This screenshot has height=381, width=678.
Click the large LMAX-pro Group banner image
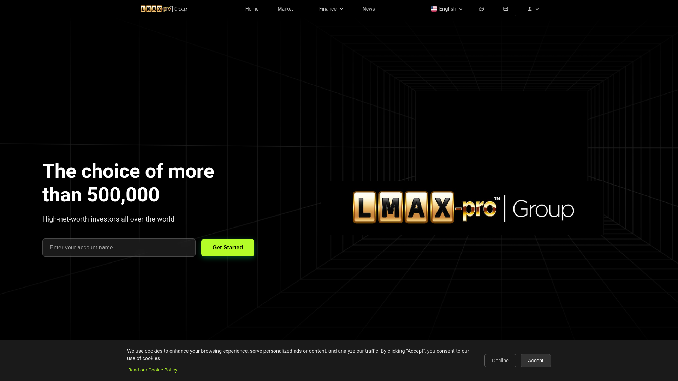point(463,208)
